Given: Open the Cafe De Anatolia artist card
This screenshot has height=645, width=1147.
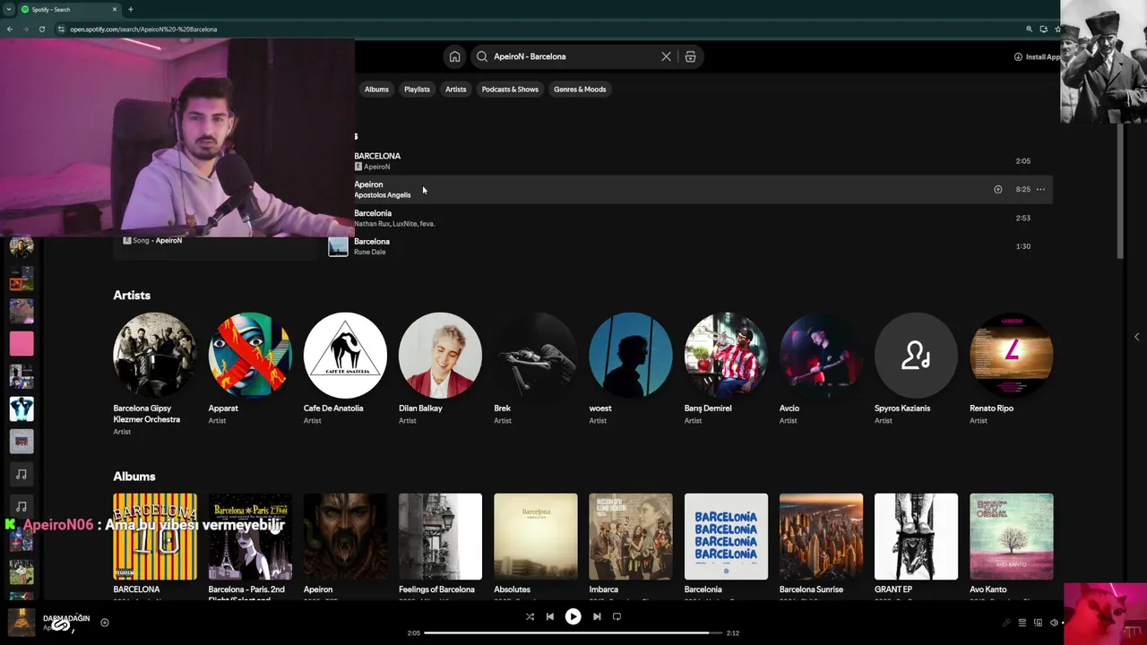Looking at the screenshot, I should (345, 369).
